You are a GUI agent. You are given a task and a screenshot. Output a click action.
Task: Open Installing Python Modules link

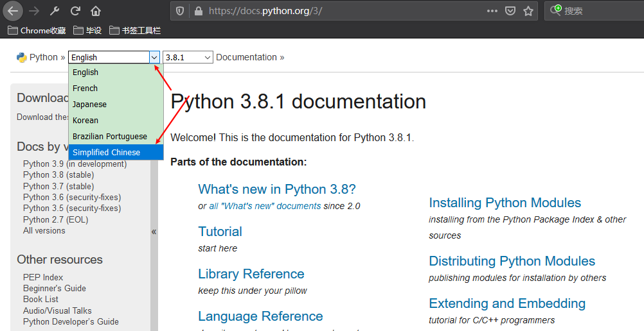pyautogui.click(x=505, y=203)
